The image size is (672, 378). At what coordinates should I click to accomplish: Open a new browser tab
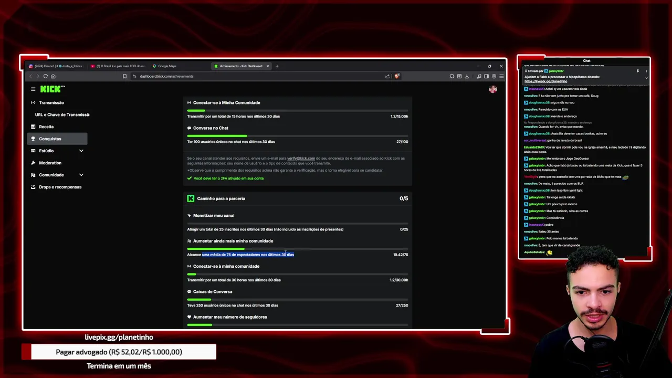coord(277,66)
